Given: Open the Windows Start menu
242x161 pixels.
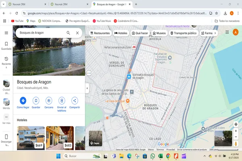Looking at the screenshot, I should [x=58, y=156].
